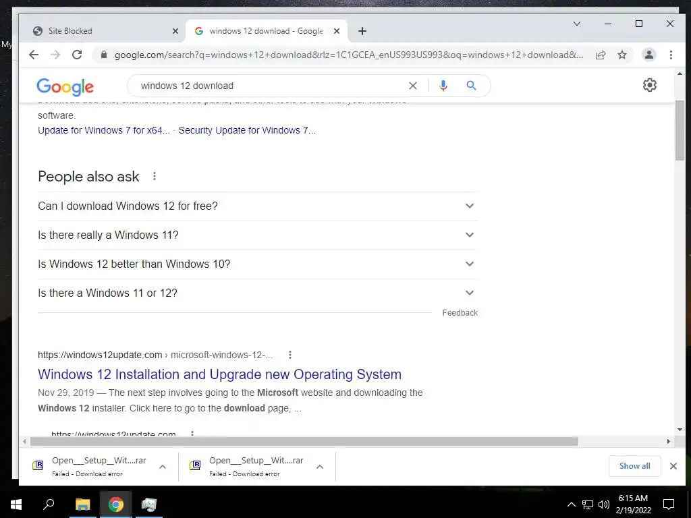
Task: Expand 'Is there a Windows 11 or 12?'
Action: coord(257,293)
